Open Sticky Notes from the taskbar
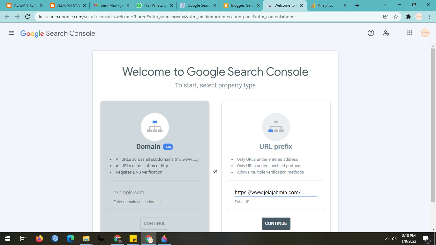This screenshot has width=436, height=245. [133, 239]
